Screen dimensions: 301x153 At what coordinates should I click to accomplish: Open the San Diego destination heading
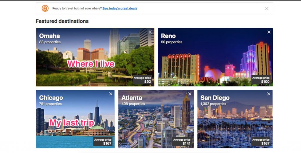215,98
